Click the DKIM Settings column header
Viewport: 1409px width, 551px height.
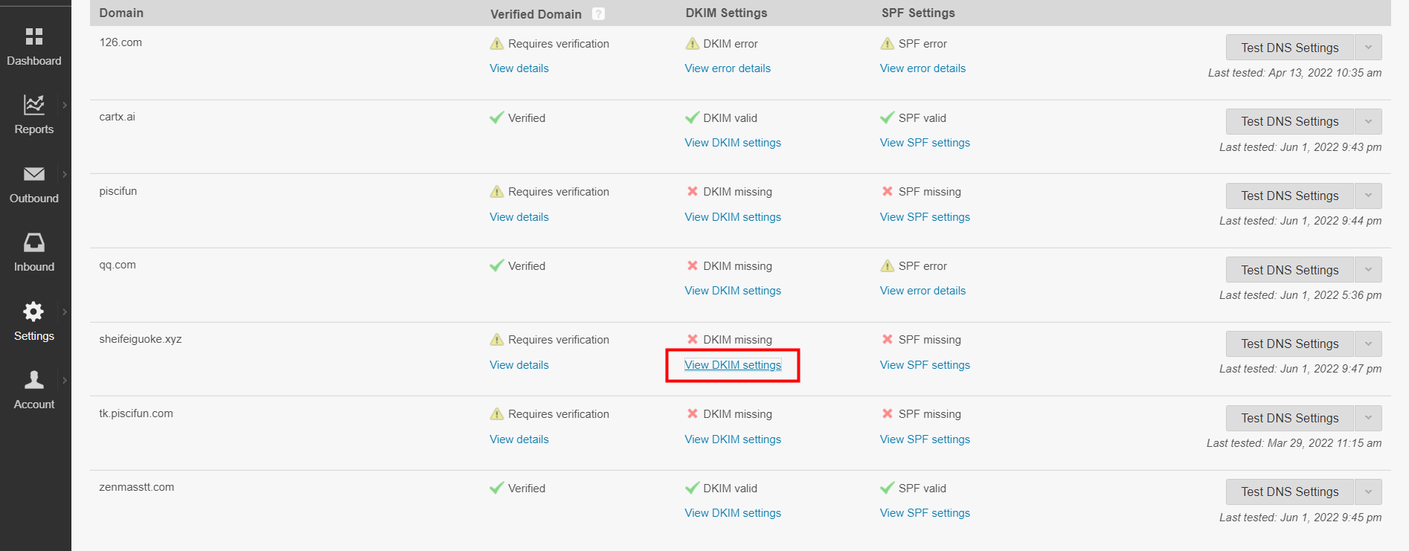(x=726, y=13)
